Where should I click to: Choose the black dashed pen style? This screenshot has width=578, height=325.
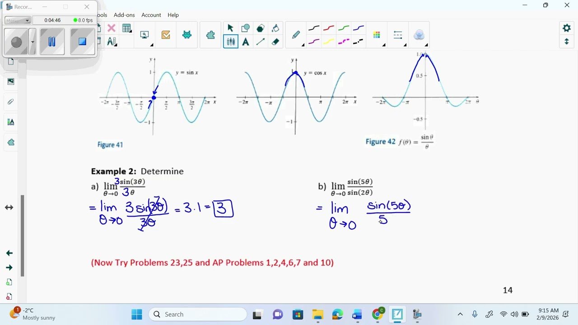coord(359,42)
